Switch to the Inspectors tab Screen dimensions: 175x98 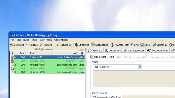tap(113, 51)
